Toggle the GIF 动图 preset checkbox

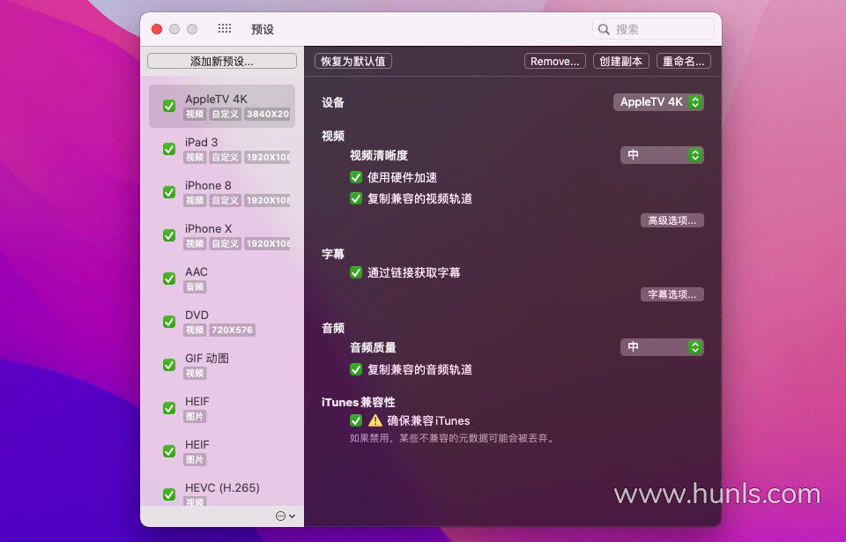[169, 365]
